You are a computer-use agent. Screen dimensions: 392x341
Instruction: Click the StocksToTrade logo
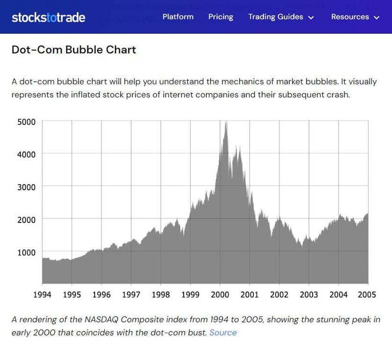[49, 17]
